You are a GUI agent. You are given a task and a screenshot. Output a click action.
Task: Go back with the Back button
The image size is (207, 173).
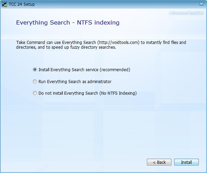pos(159,162)
